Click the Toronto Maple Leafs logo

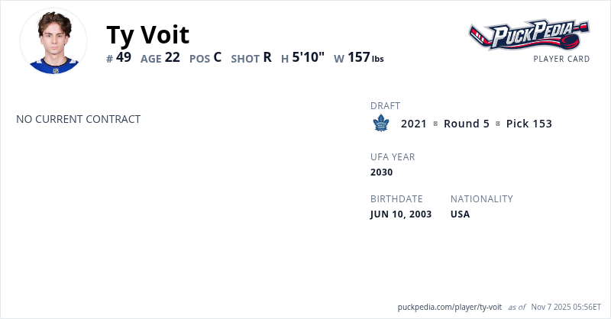(x=380, y=124)
